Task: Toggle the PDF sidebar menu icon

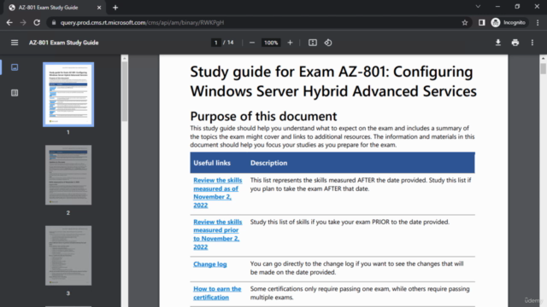Action: click(x=15, y=43)
